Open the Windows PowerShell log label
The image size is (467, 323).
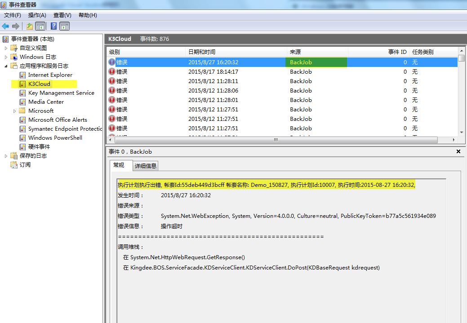point(55,138)
